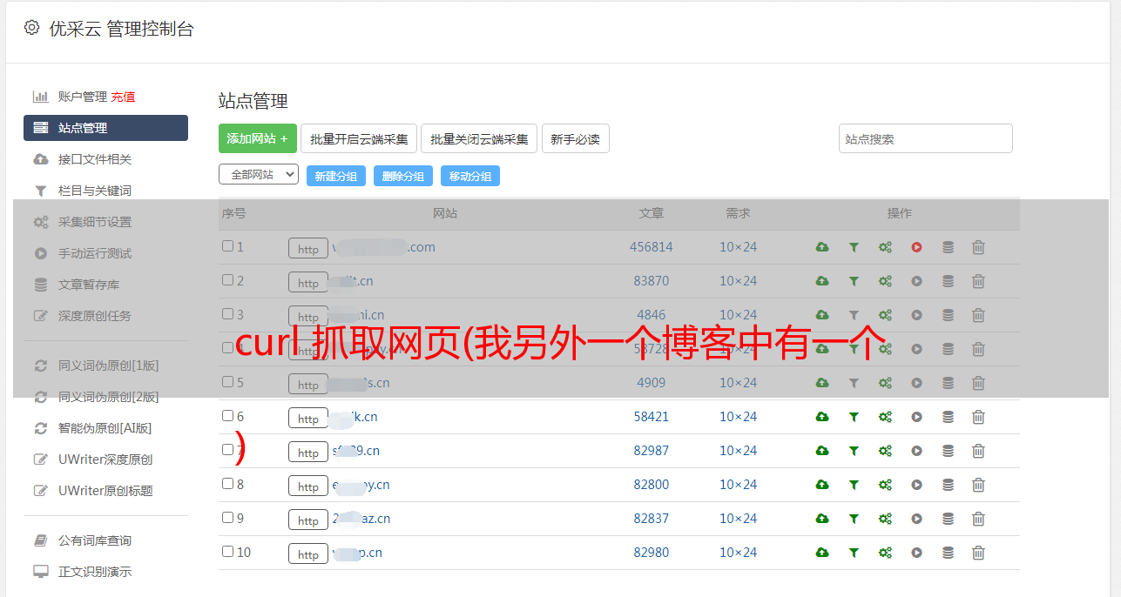Toggle the checkbox for row 6
The height and width of the screenshot is (597, 1121).
coord(227,416)
